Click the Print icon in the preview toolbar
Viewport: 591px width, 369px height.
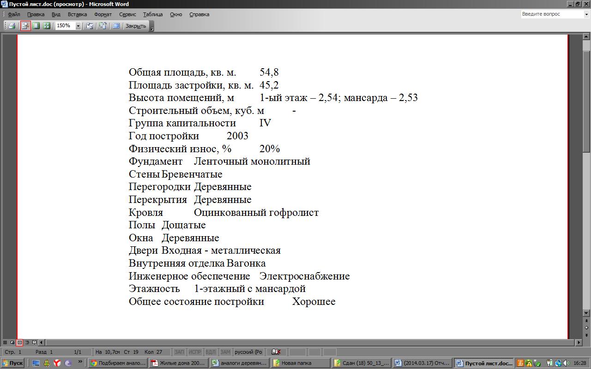pos(12,26)
